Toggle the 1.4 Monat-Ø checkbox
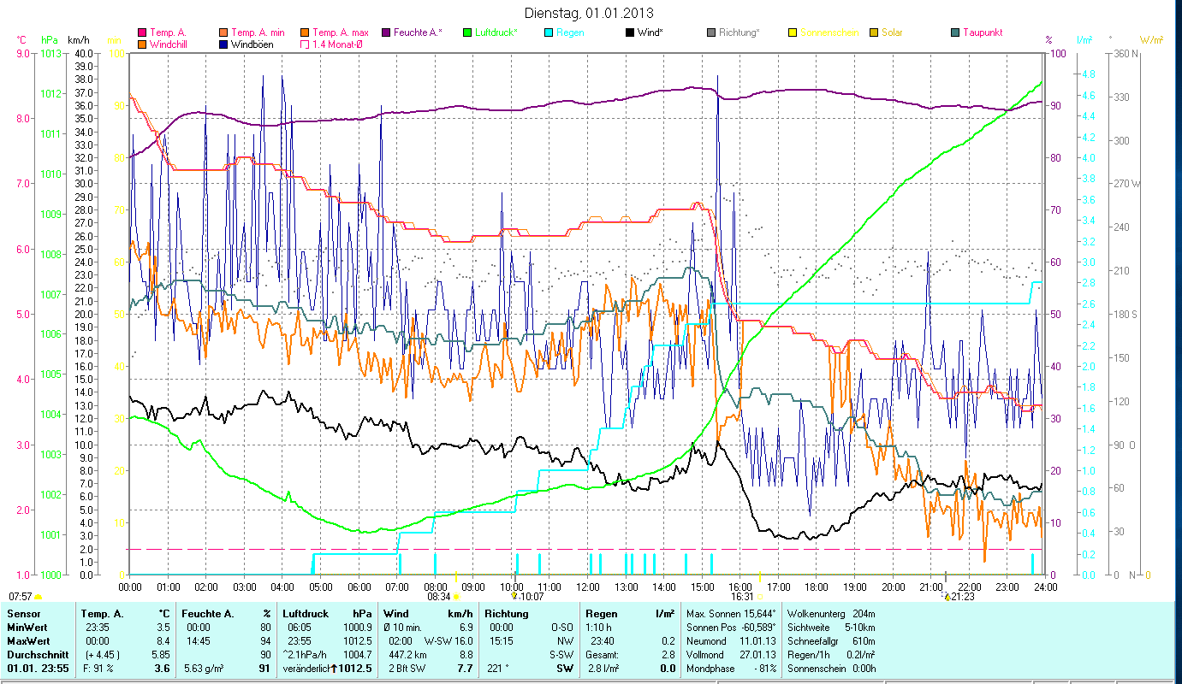1182x684 pixels. click(305, 44)
